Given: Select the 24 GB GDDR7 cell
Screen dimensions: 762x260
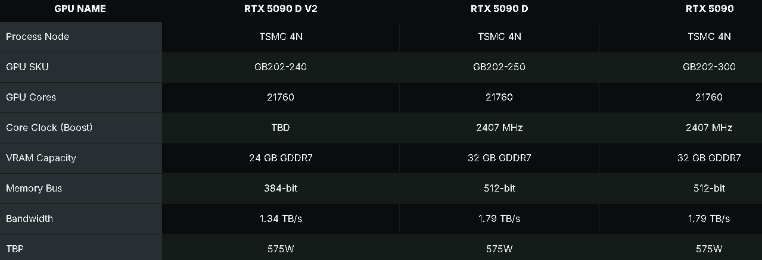Looking at the screenshot, I should point(280,158).
